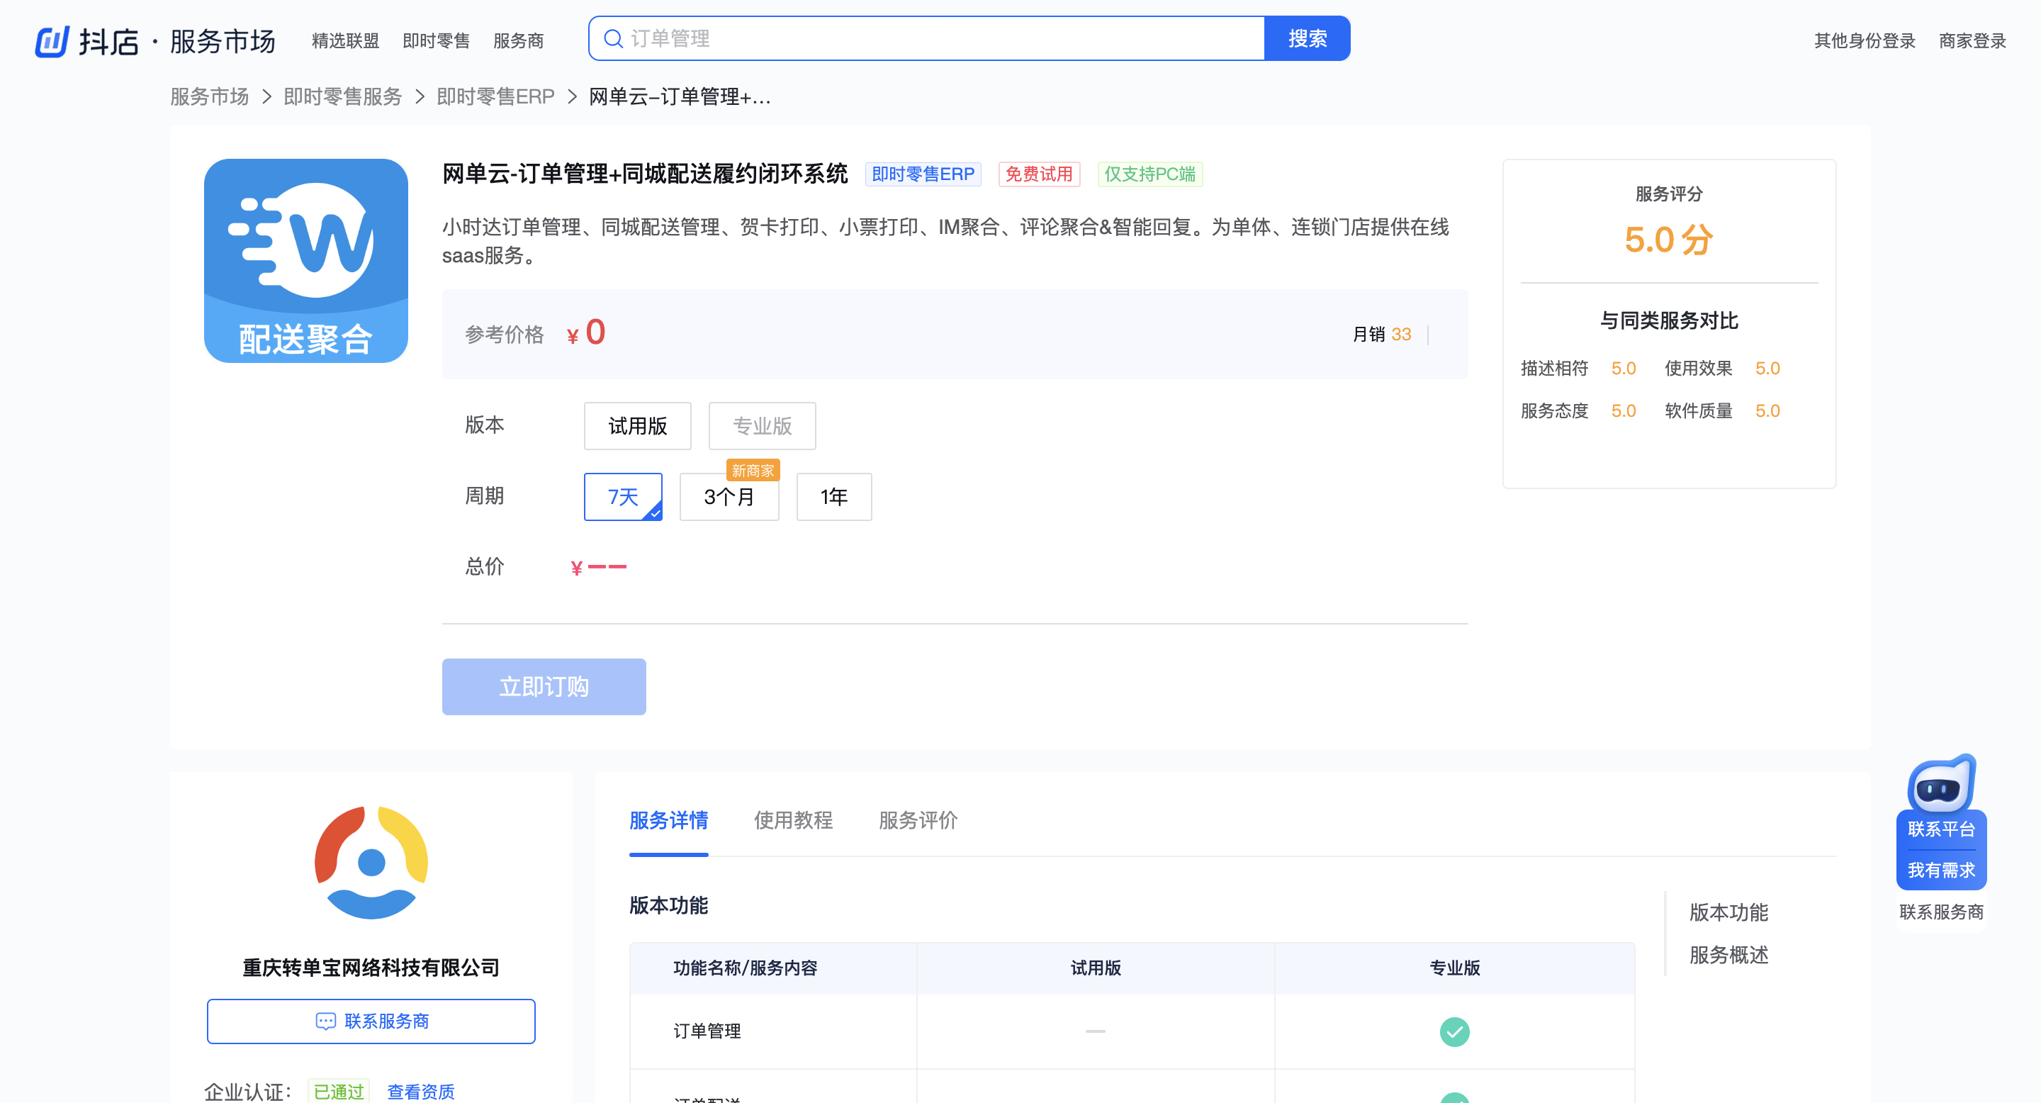
Task: Click the 联系平台 floating button
Action: [1941, 829]
